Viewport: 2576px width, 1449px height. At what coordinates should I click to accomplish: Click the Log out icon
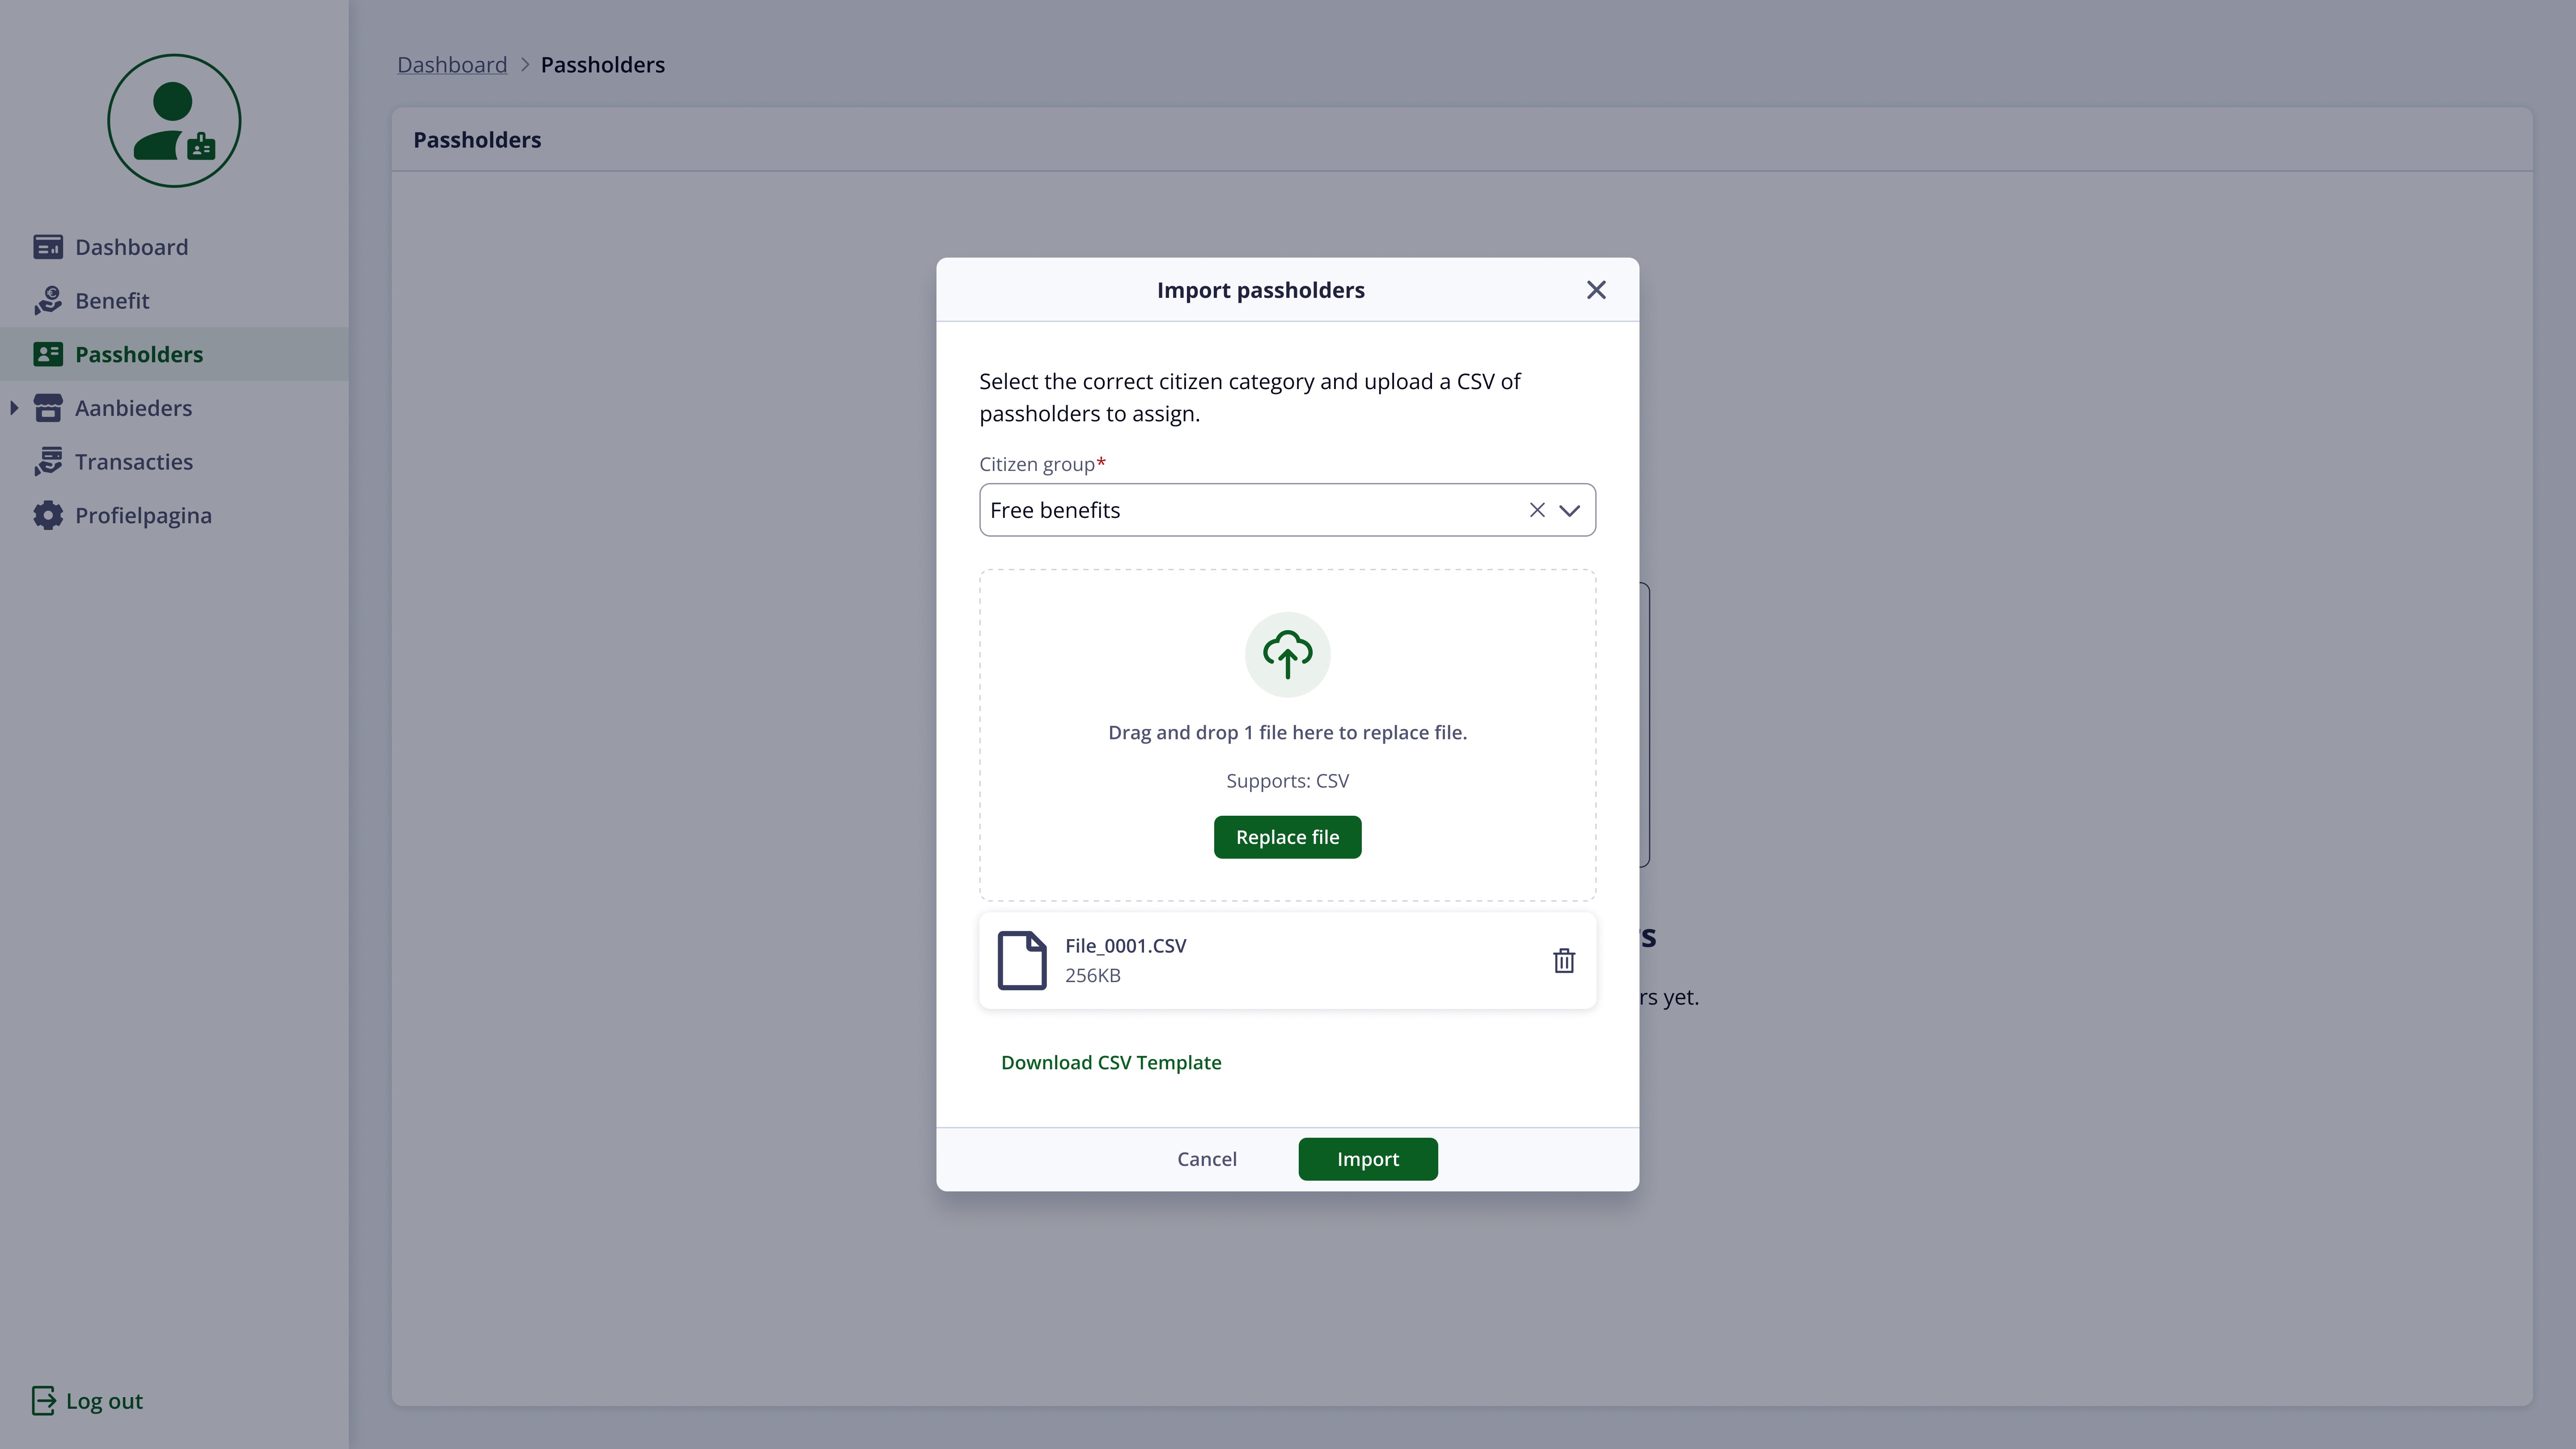point(43,1401)
